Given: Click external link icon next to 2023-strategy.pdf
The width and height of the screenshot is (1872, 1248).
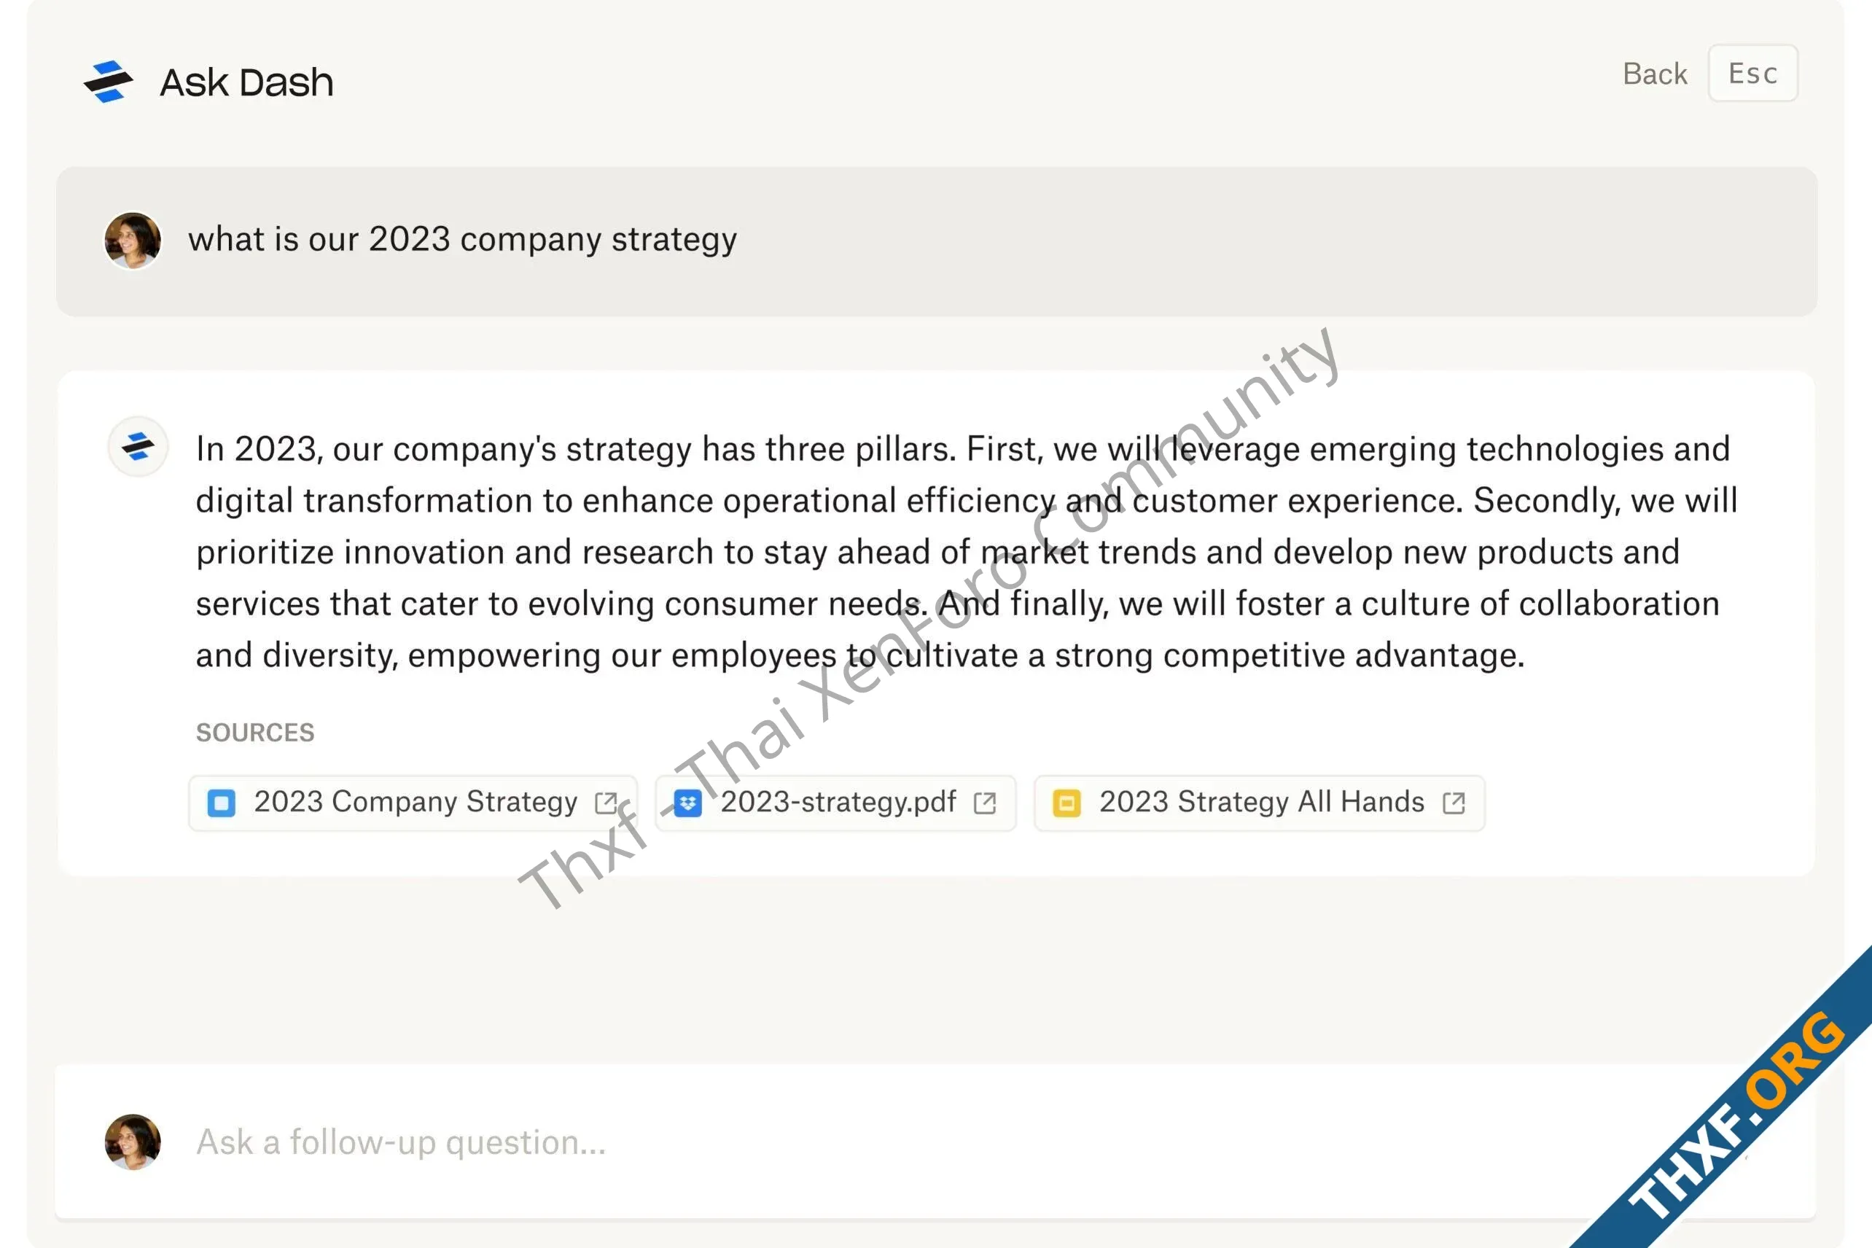Looking at the screenshot, I should point(986,803).
